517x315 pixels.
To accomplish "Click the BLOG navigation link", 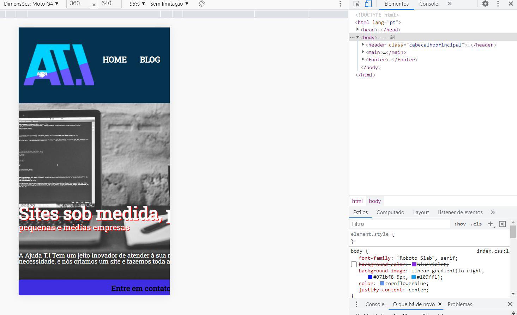I will click(x=150, y=60).
